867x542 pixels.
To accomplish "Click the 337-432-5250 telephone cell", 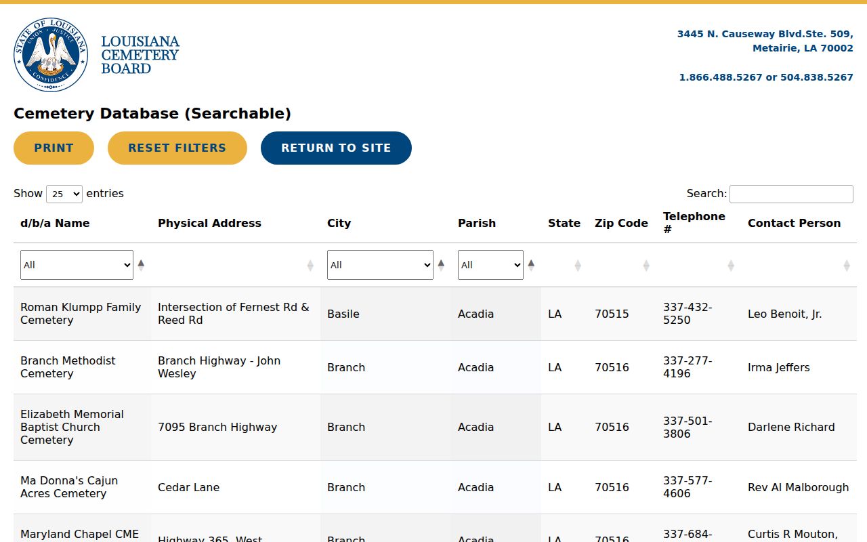I will [x=698, y=314].
